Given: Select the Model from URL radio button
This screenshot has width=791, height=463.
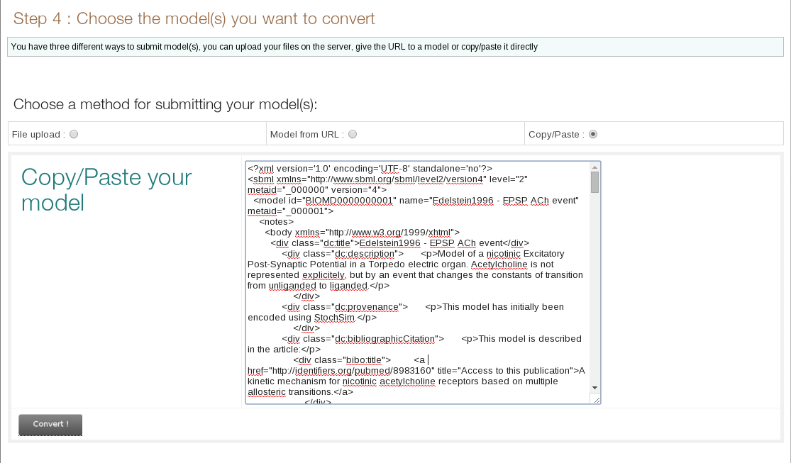Looking at the screenshot, I should (x=352, y=133).
